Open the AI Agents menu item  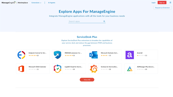point(51,3)
